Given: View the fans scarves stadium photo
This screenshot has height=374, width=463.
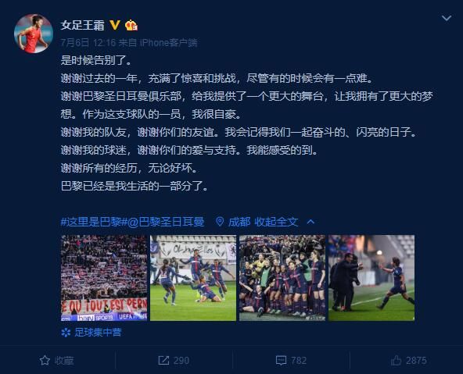Looking at the screenshot, I should click(x=104, y=278).
